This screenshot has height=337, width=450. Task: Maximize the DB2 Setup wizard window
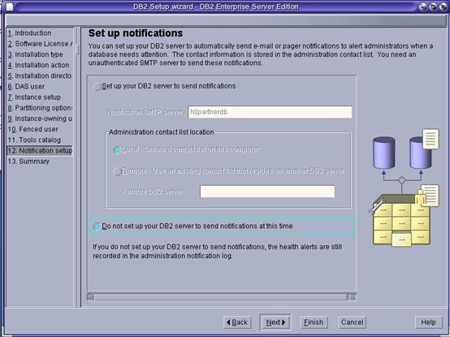(433, 6)
